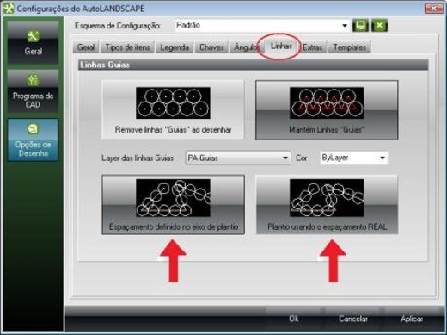Enable Remove linhas "Guias" ao desenhar option
Image resolution: width=447 pixels, height=335 pixels.
pos(173,109)
